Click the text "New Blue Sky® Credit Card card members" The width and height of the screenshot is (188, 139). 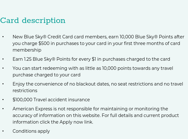[x=60, y=37]
